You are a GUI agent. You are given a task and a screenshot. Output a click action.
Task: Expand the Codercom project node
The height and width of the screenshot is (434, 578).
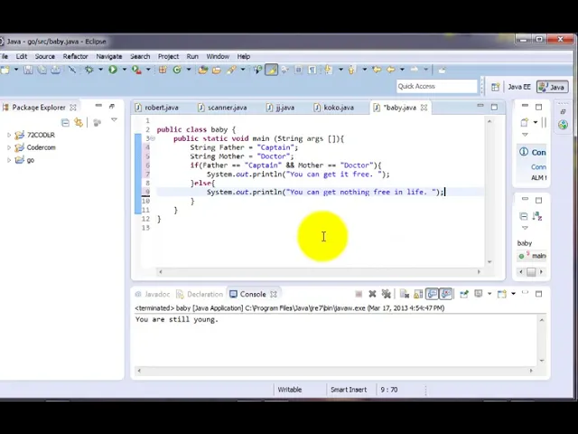coord(9,147)
